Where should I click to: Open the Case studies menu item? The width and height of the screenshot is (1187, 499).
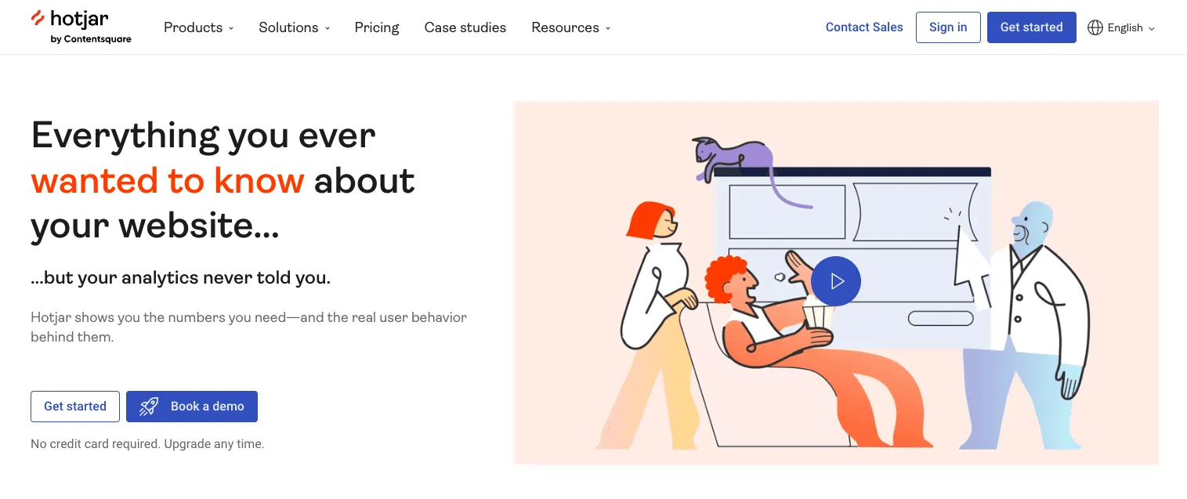click(x=465, y=27)
